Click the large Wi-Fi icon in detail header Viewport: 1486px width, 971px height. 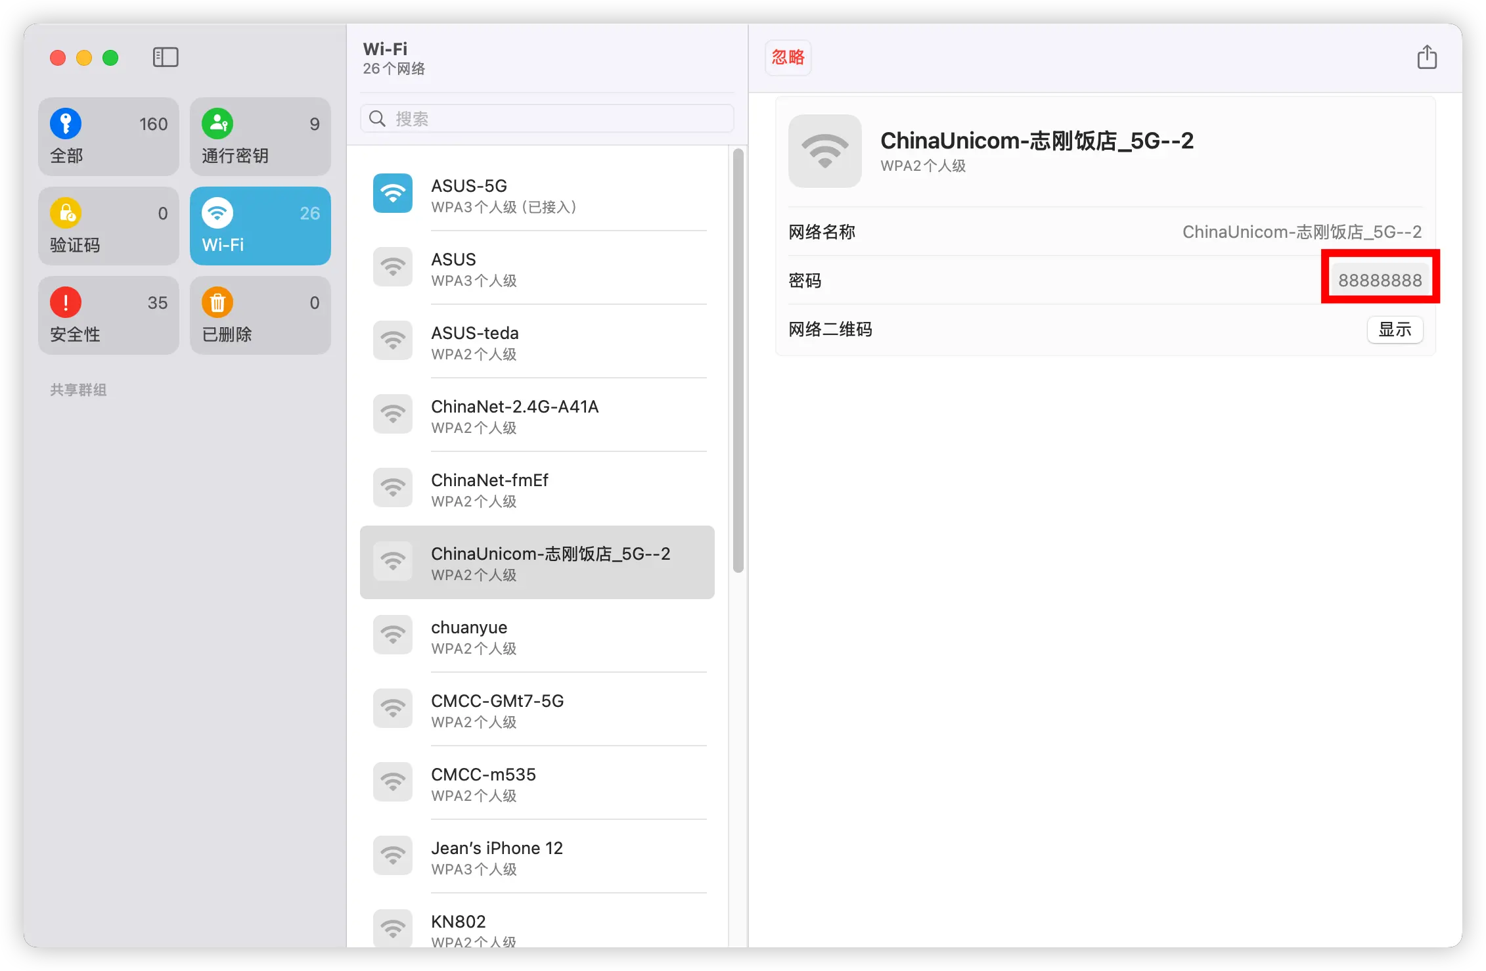[x=825, y=151]
